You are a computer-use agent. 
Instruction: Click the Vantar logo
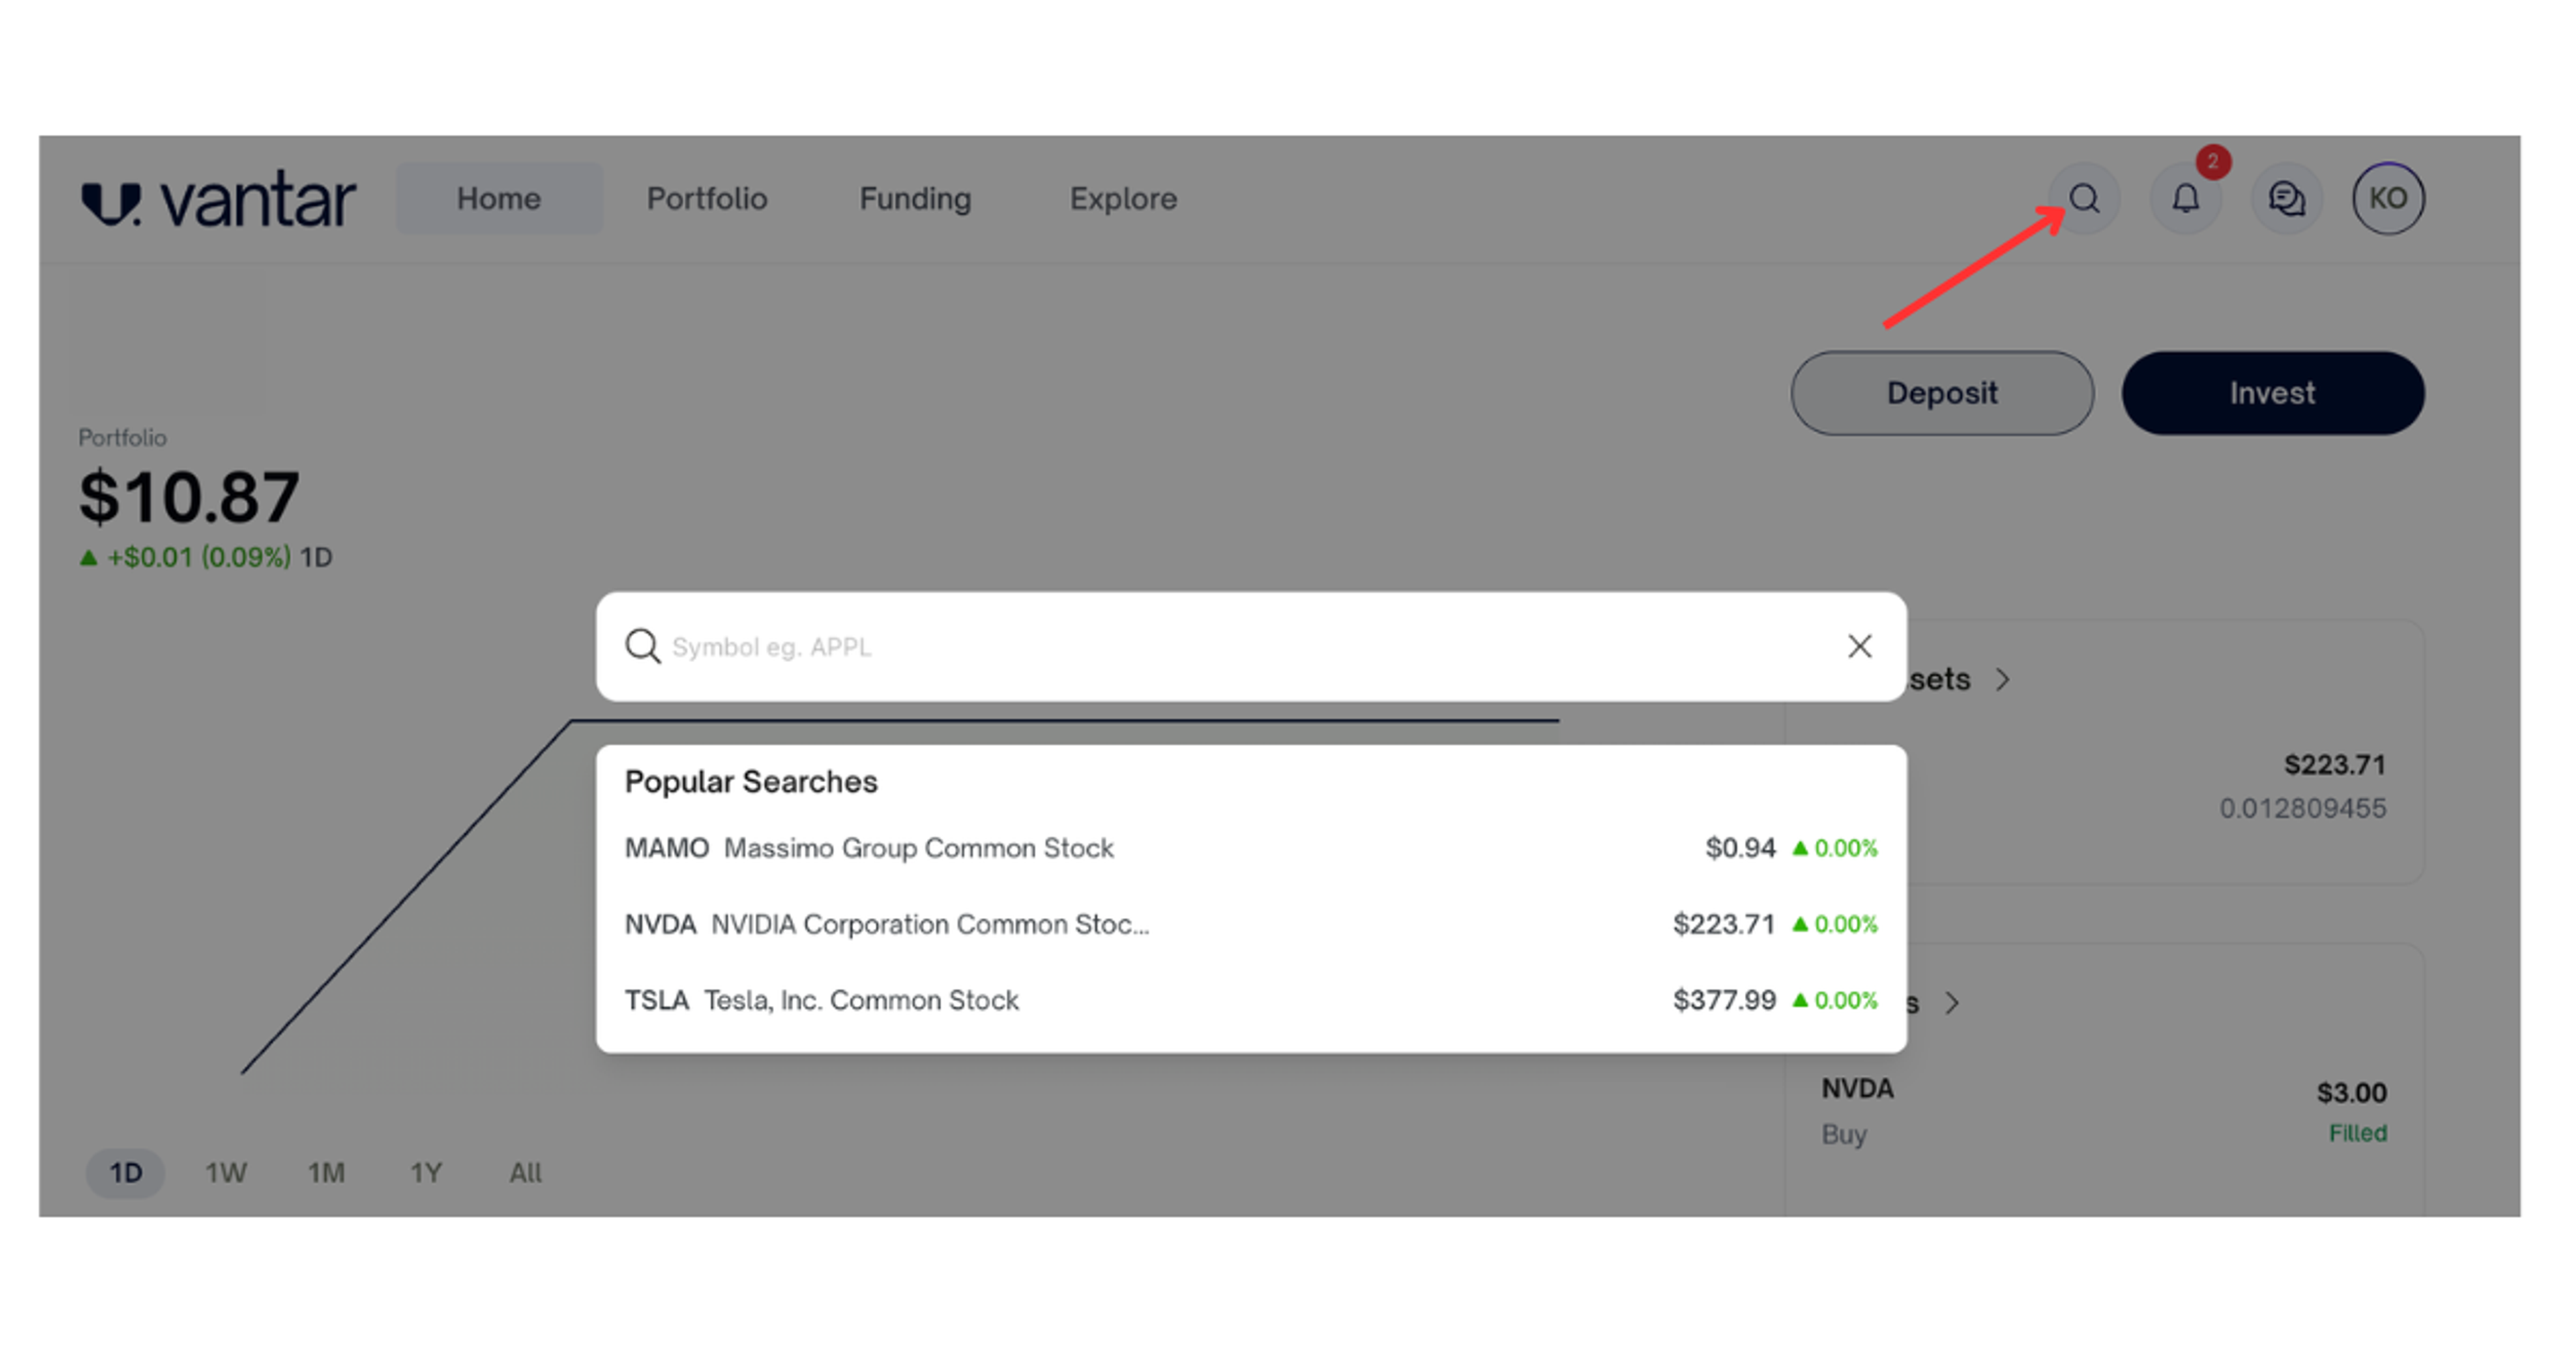pos(218,199)
